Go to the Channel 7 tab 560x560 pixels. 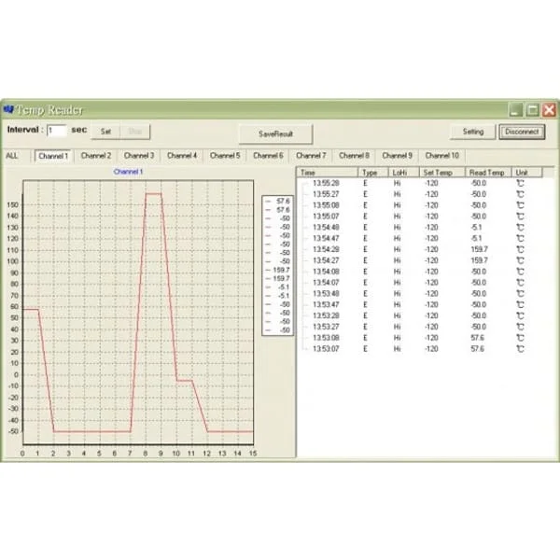pyautogui.click(x=311, y=156)
